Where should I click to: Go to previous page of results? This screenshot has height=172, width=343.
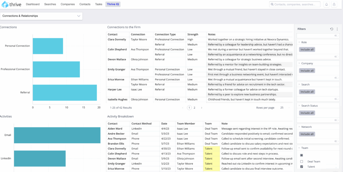point(183,108)
